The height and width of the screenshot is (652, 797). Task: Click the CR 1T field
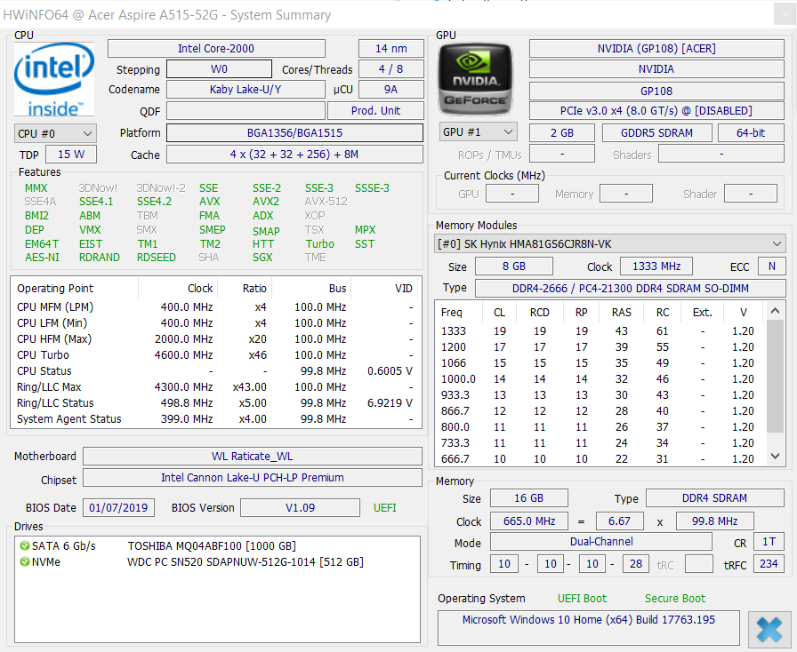click(x=769, y=542)
